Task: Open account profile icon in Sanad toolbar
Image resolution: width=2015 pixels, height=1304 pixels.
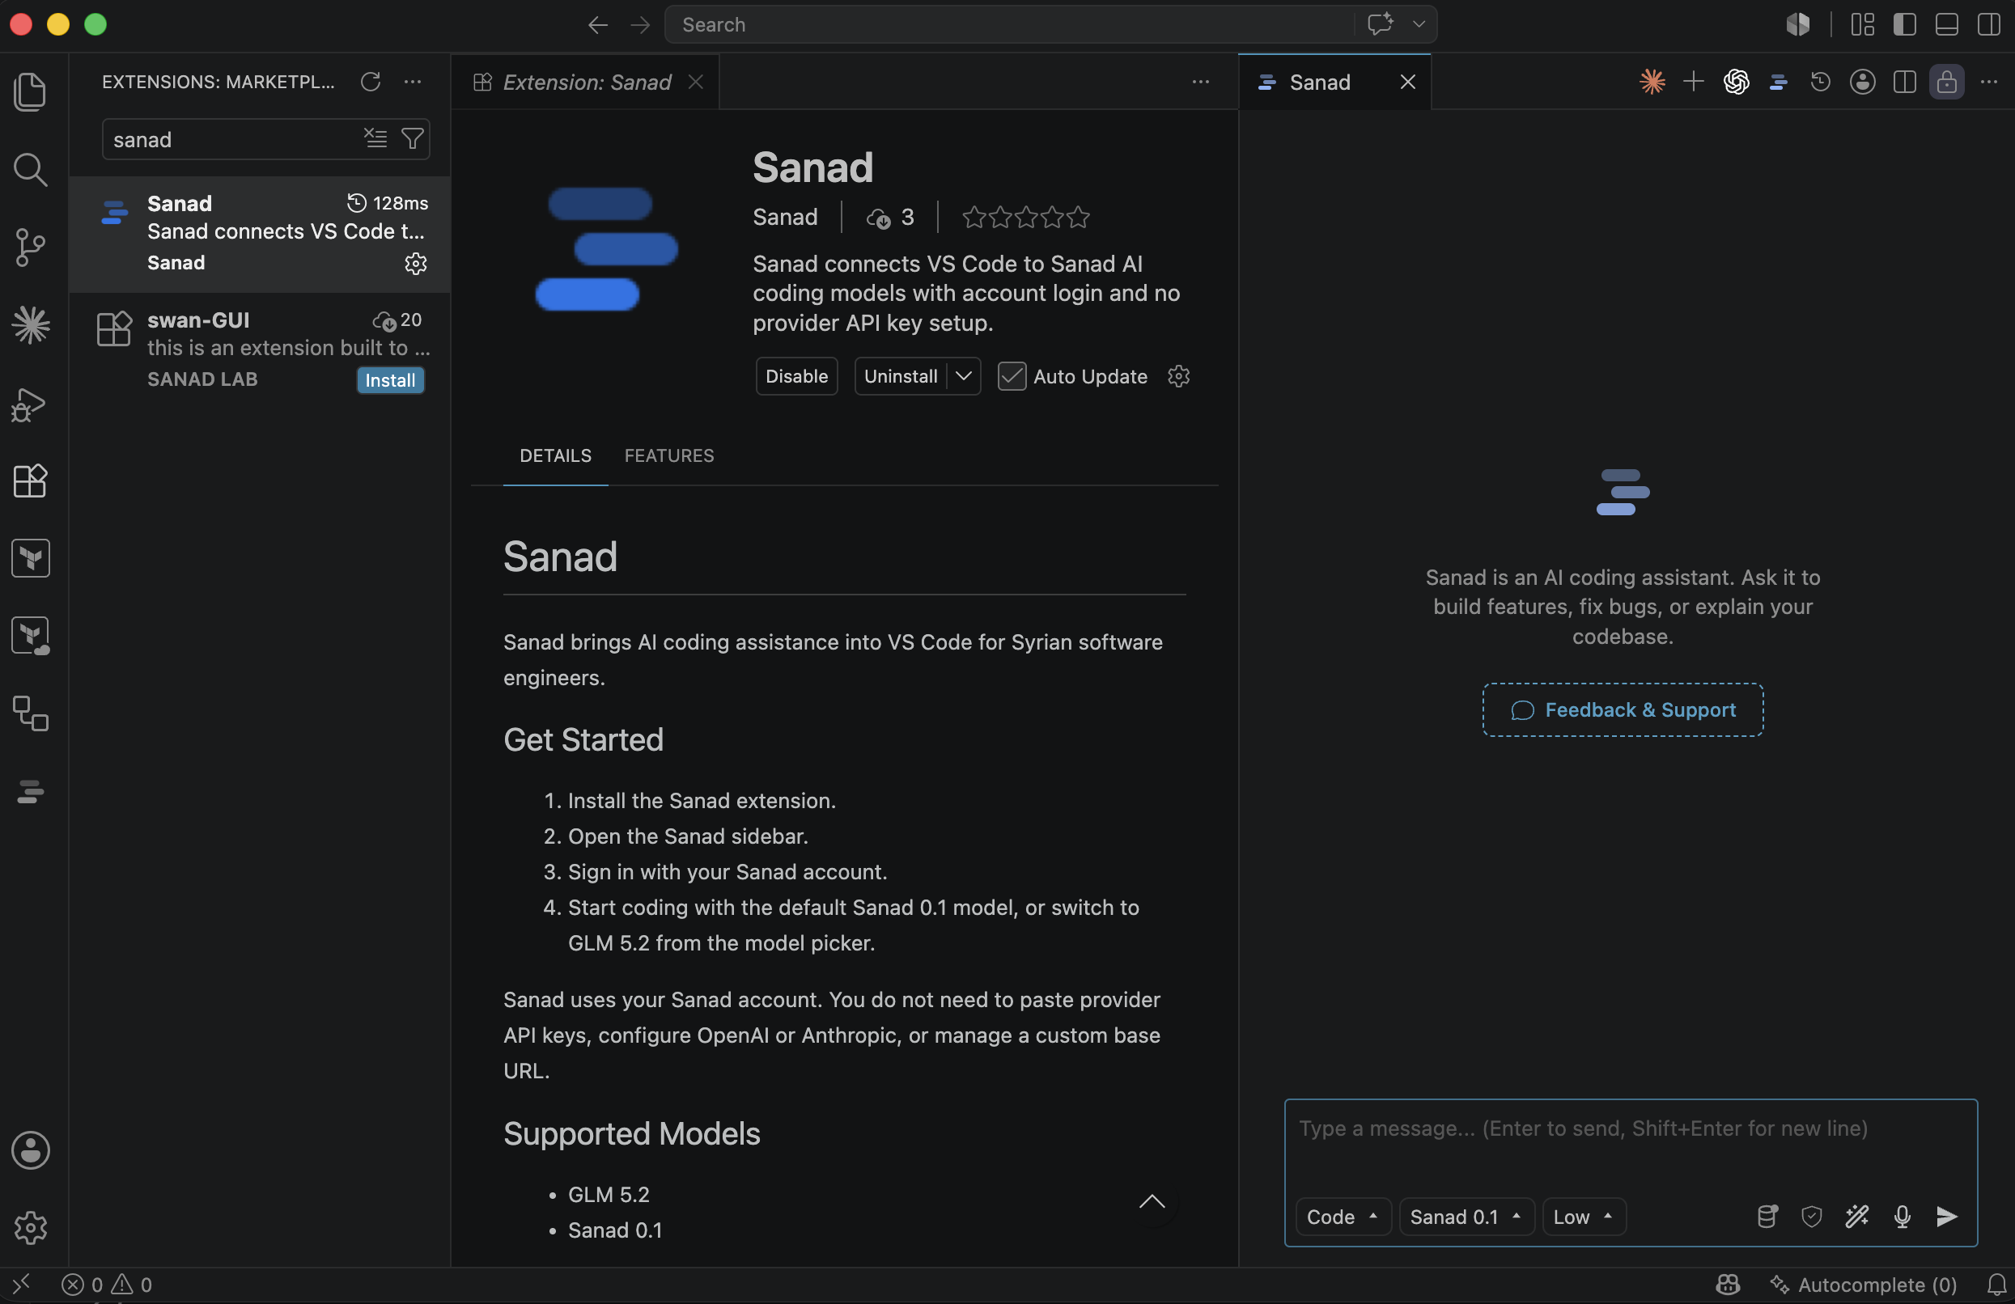Action: (x=1862, y=81)
